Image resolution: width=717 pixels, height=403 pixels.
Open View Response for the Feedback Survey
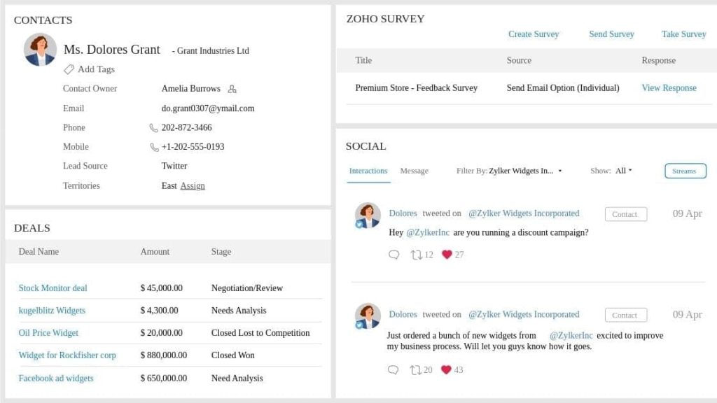[x=669, y=87]
